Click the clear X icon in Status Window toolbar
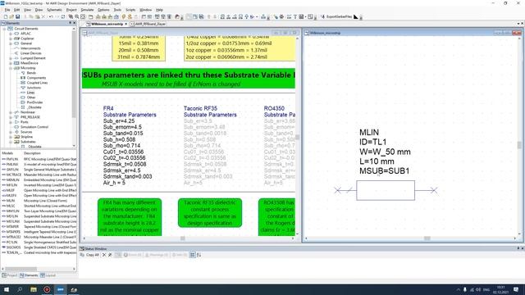Screen dimensions: 525x295 [104, 255]
